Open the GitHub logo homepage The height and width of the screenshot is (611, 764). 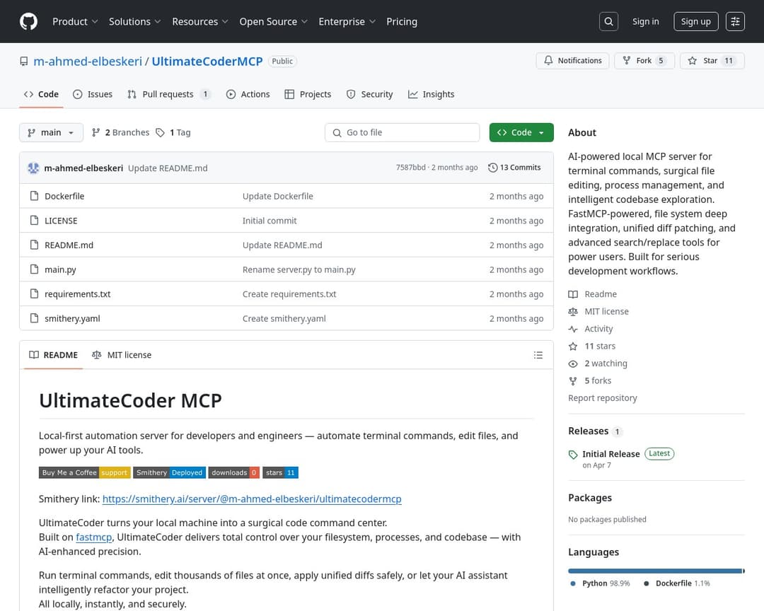coord(29,21)
